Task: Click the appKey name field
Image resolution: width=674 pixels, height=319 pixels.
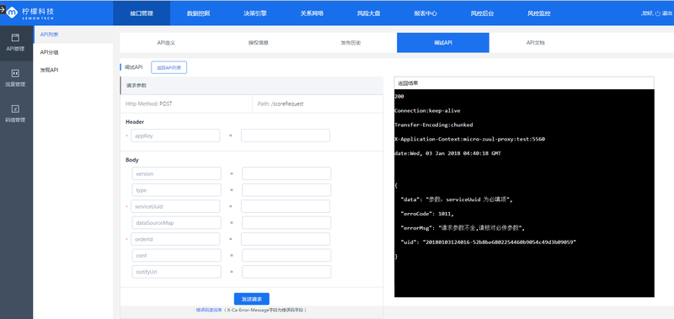Action: pyautogui.click(x=175, y=136)
